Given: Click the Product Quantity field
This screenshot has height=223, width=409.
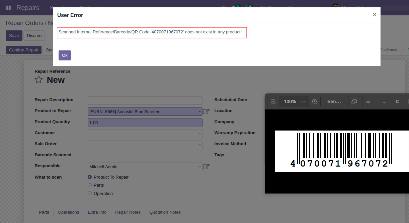Looking at the screenshot, I should [x=145, y=123].
